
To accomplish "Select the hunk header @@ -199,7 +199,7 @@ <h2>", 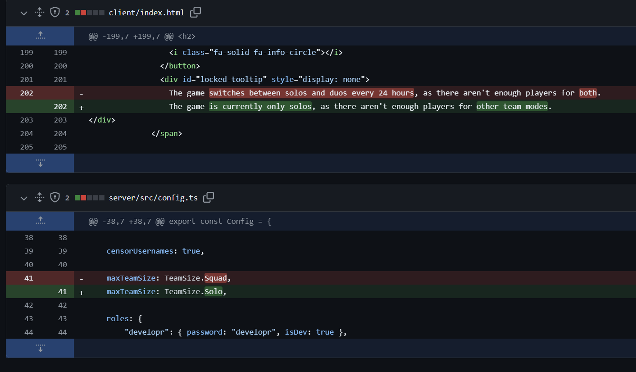I will (x=142, y=36).
